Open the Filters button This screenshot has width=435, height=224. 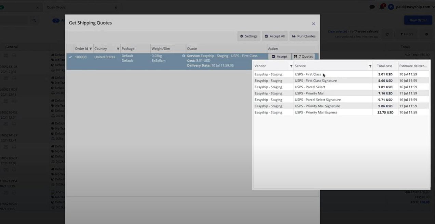click(x=407, y=34)
